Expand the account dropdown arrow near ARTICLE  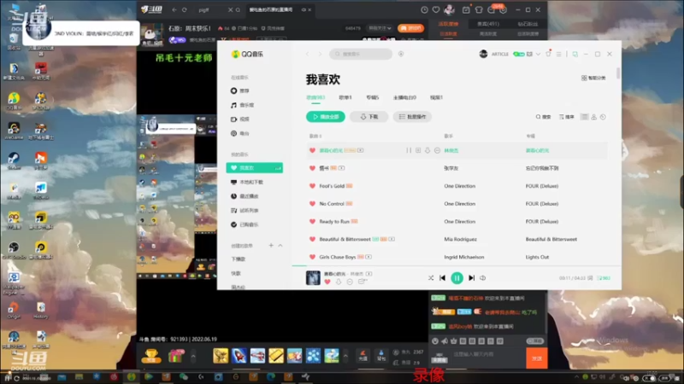pos(538,54)
